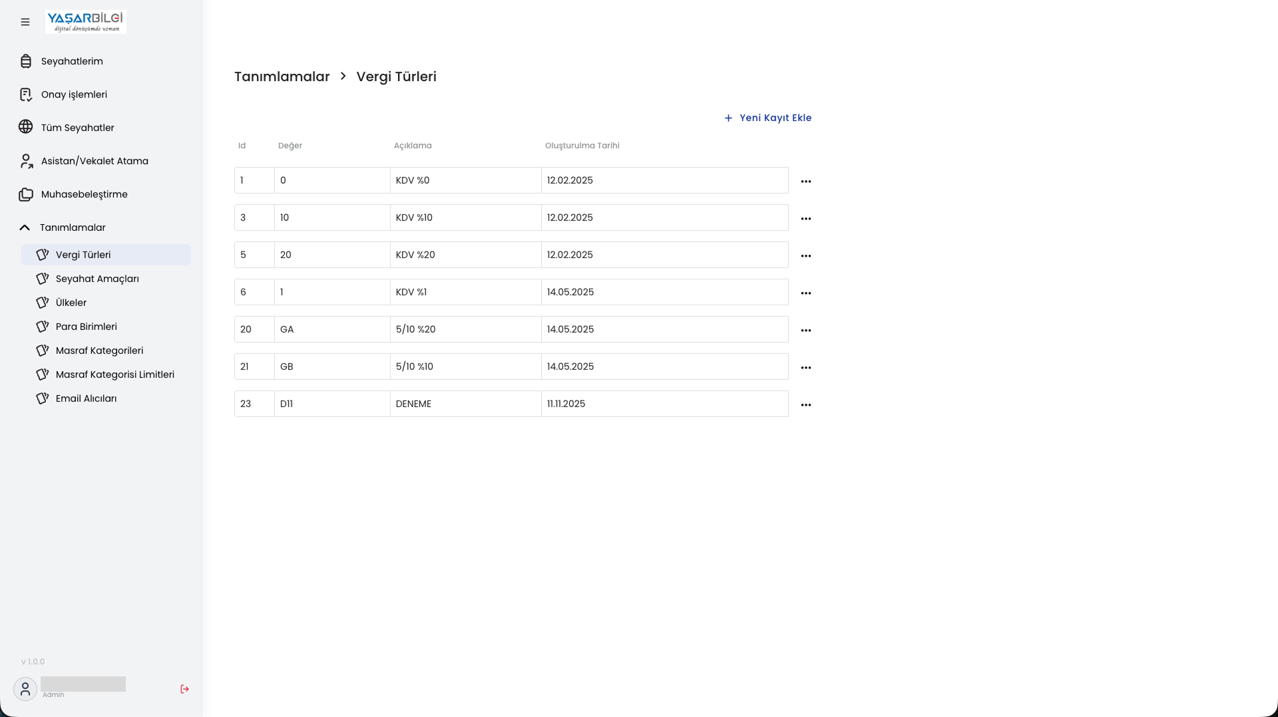This screenshot has height=717, width=1278.
Task: Click the 5/10 %20 description cell
Action: pos(466,329)
